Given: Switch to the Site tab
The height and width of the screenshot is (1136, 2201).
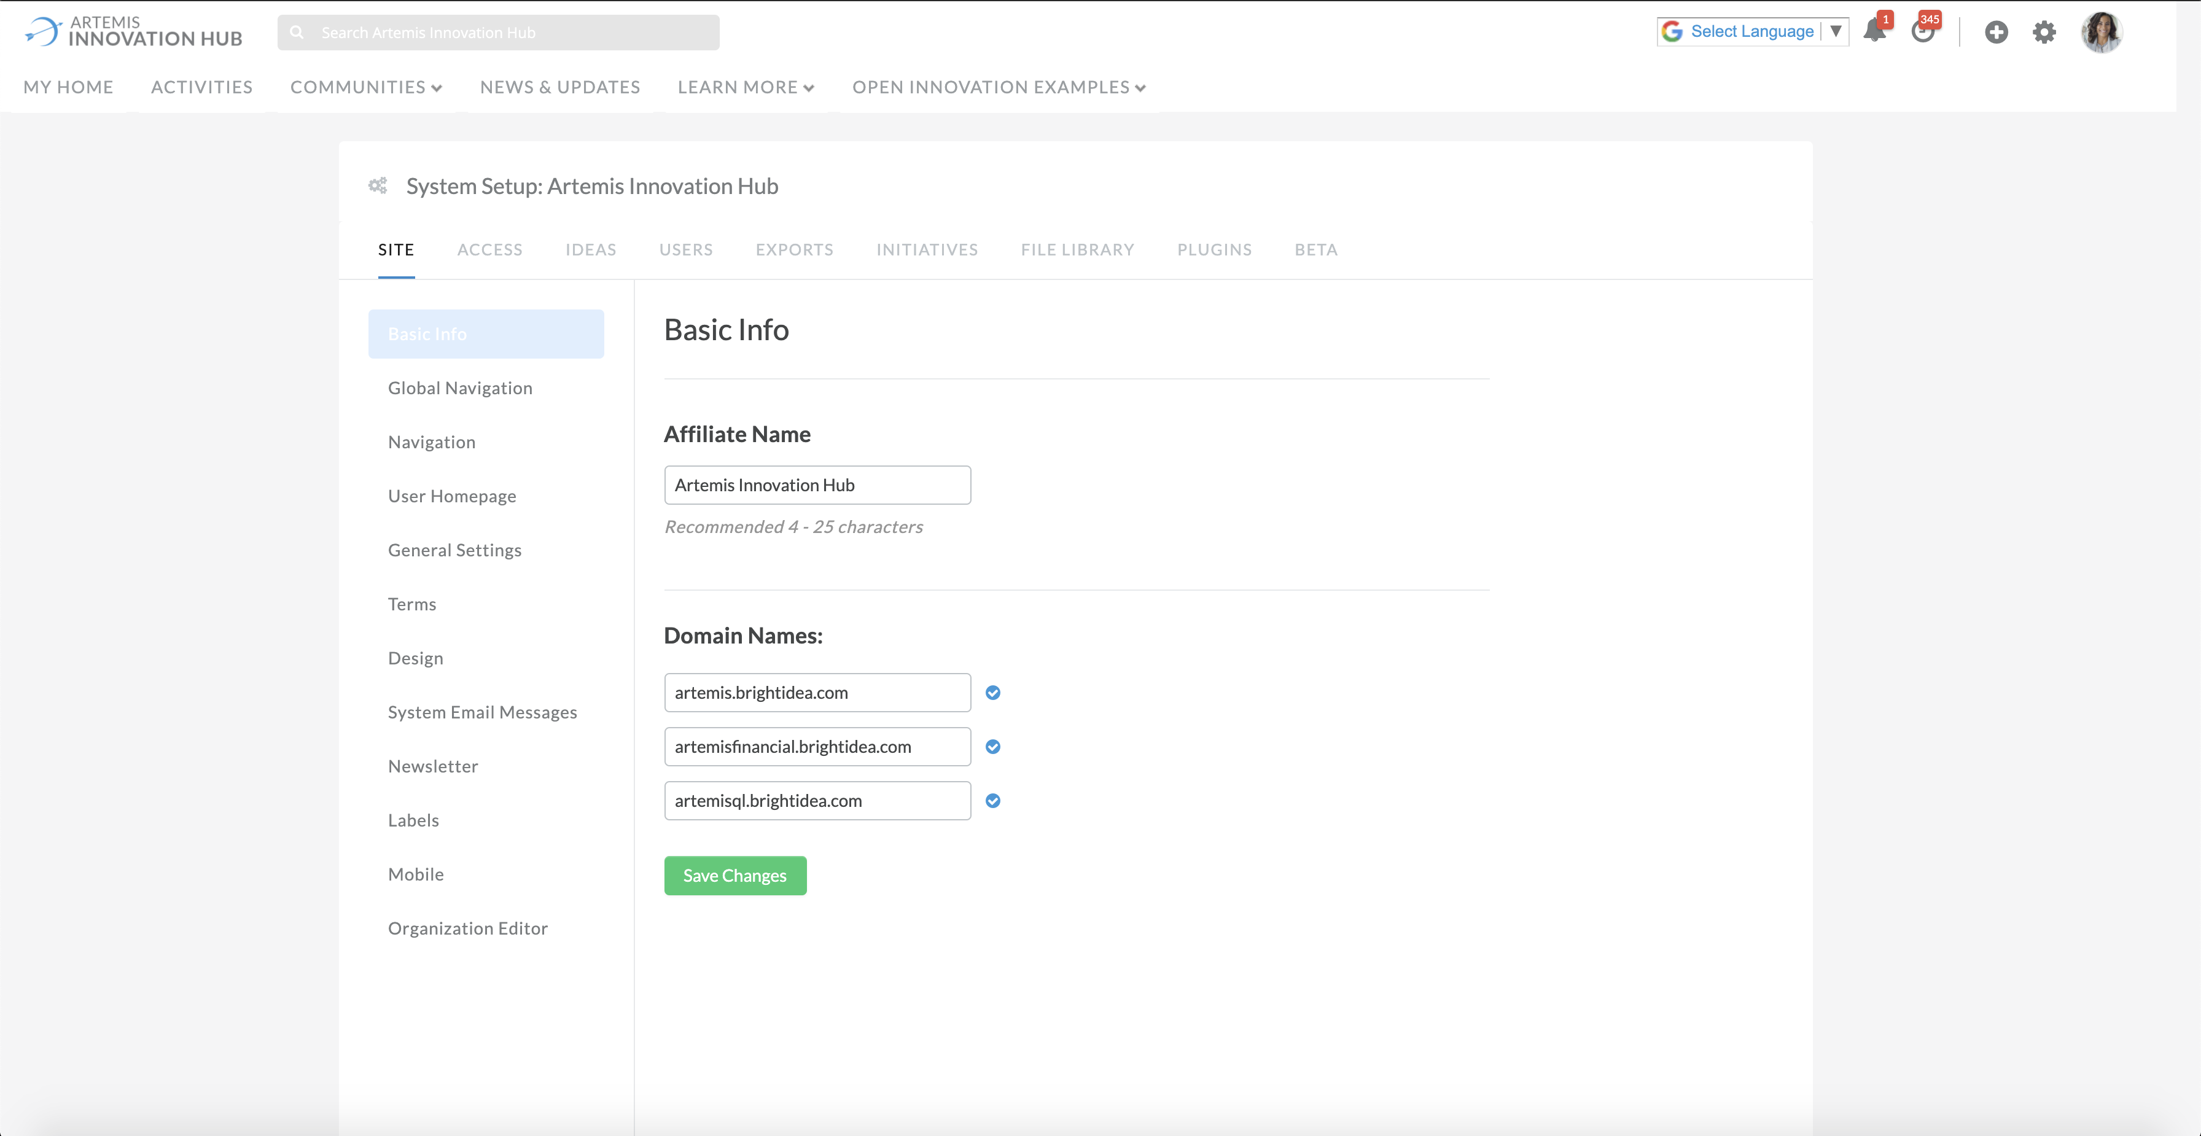Looking at the screenshot, I should point(397,249).
